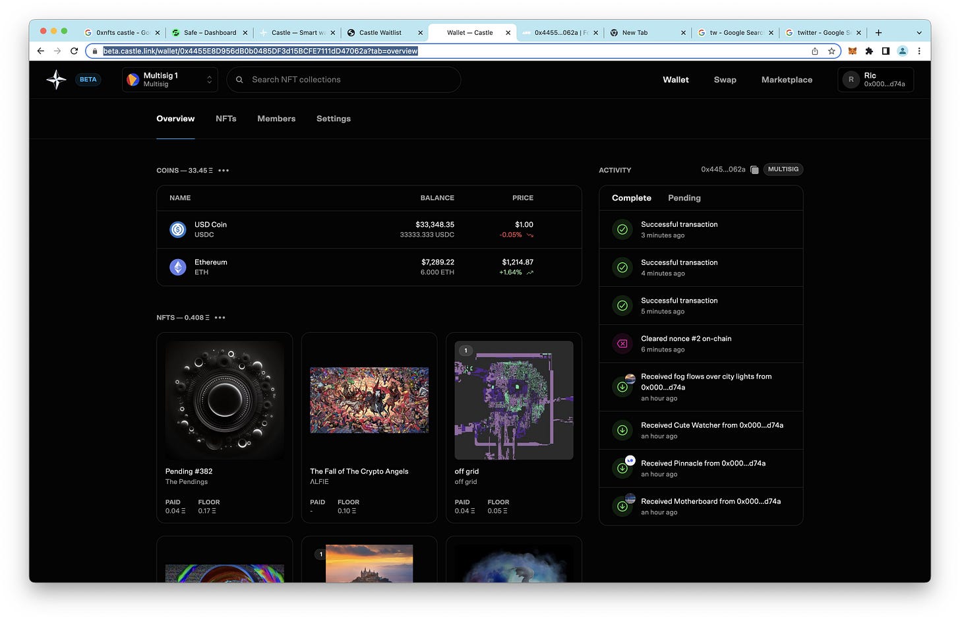Screen dimensions: 960x621
Task: Click the browser address bar URL
Action: 260,51
